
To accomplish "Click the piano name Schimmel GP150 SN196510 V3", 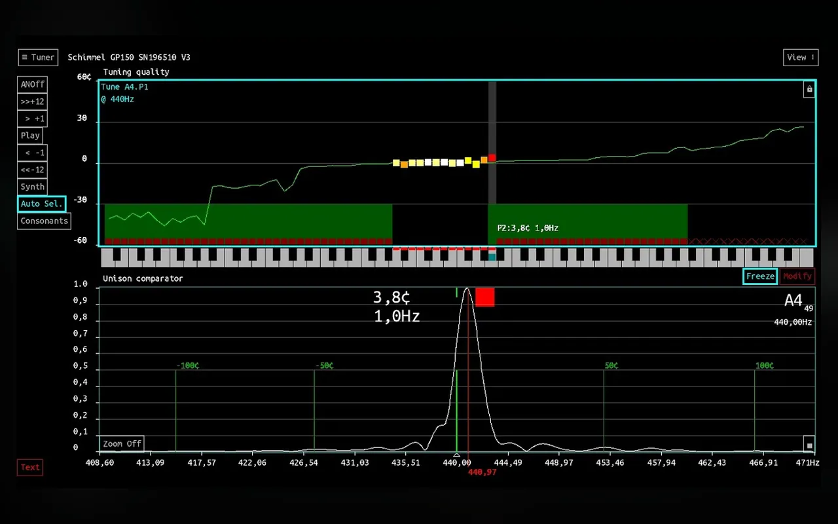I will (x=129, y=58).
